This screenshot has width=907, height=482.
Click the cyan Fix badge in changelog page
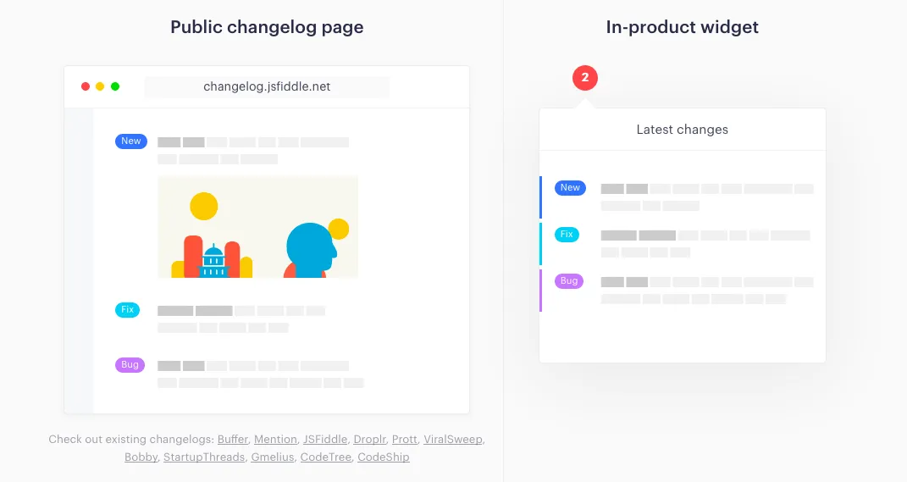pyautogui.click(x=127, y=309)
